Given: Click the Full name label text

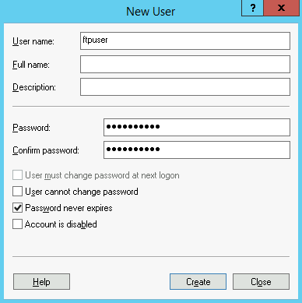Looking at the screenshot, I should 31,65.
